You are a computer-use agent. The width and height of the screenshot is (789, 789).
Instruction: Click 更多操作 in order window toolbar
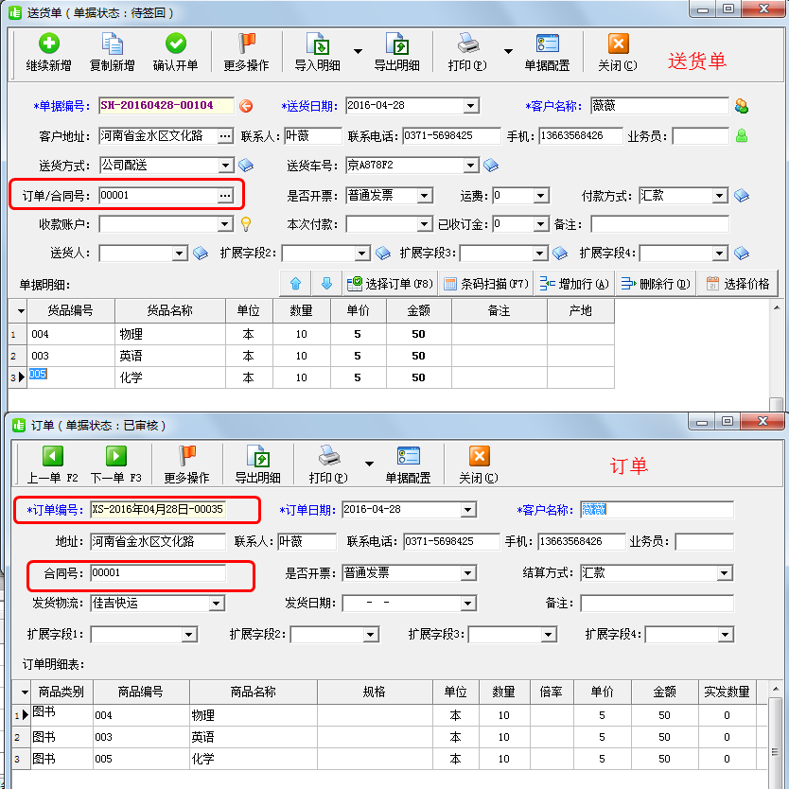click(186, 465)
